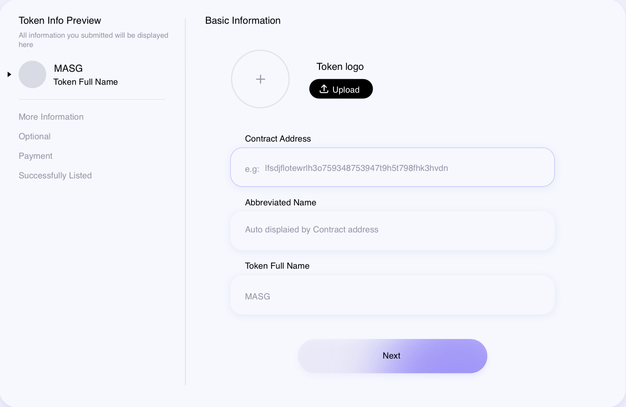The width and height of the screenshot is (626, 407).
Task: Click the Abbreviated Name label
Action: [x=281, y=203]
